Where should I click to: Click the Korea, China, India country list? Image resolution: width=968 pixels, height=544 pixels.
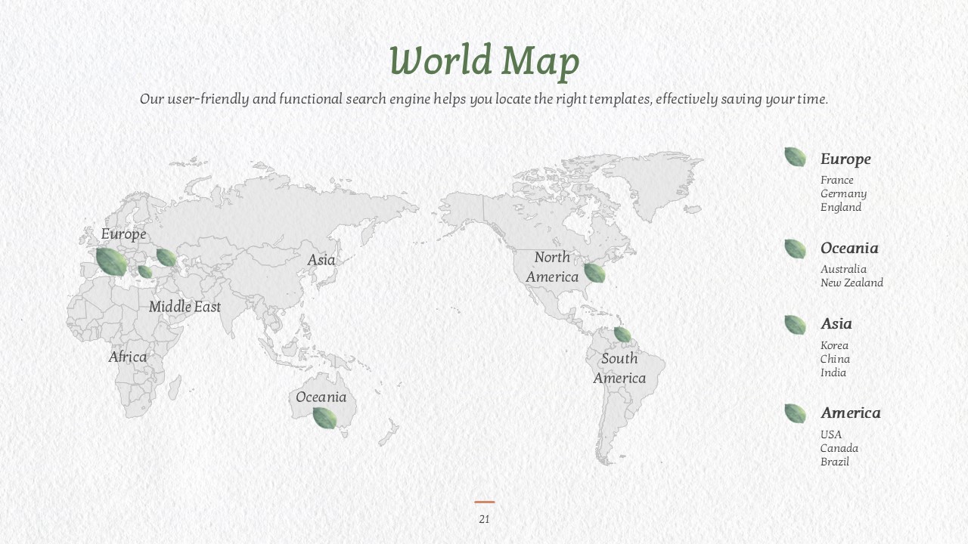835,359
